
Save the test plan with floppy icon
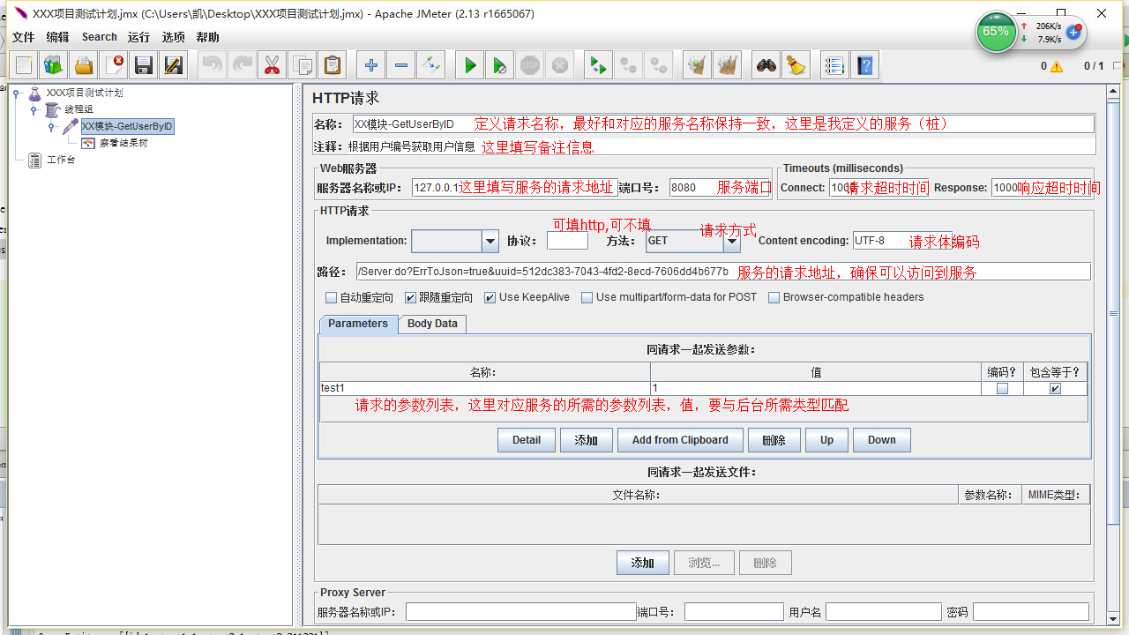pyautogui.click(x=144, y=65)
